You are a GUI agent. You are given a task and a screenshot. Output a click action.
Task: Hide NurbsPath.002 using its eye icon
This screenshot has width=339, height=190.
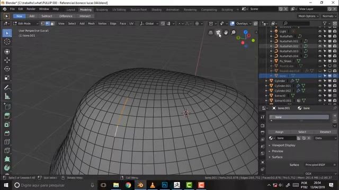tap(320, 46)
